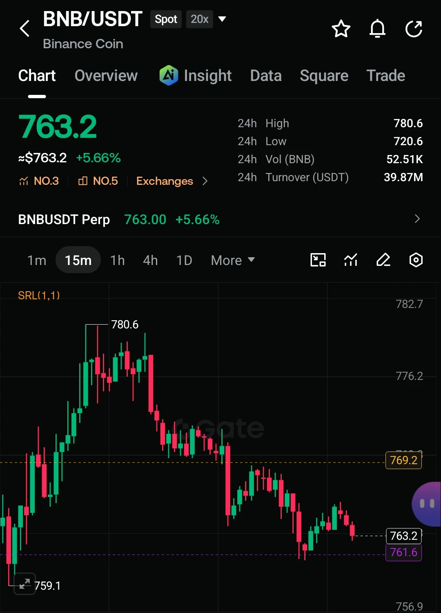Viewport: 441px width, 613px height.
Task: Open price alert bell icon
Action: [377, 29]
